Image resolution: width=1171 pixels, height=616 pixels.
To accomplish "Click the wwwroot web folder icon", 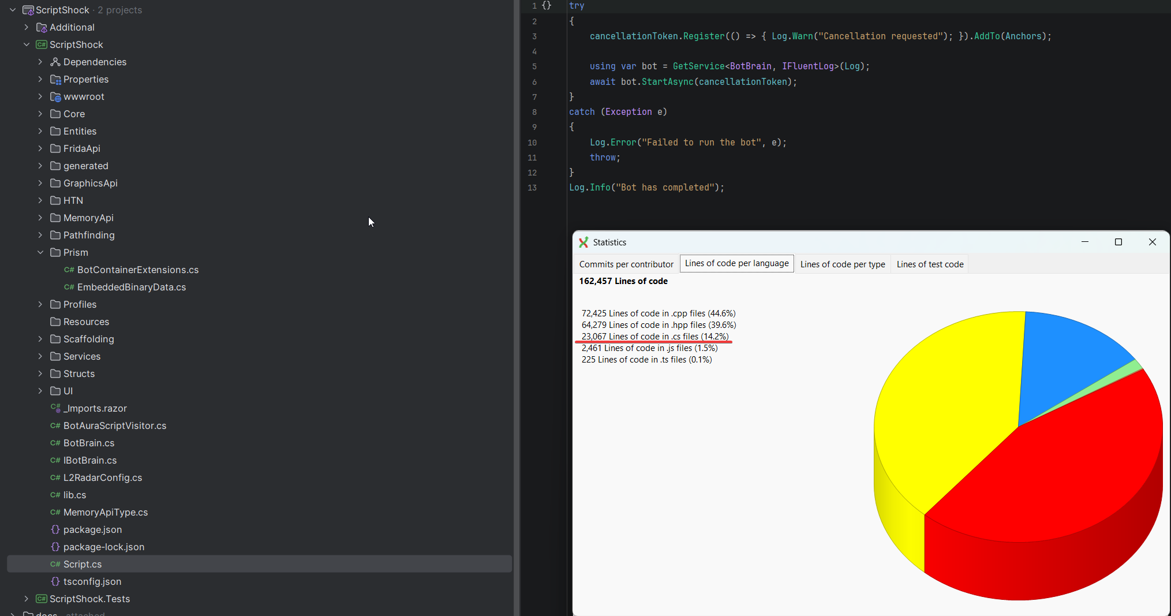I will coord(55,96).
